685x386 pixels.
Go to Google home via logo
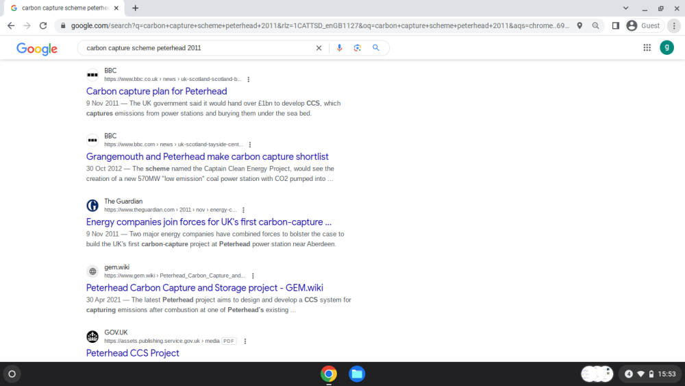(37, 49)
